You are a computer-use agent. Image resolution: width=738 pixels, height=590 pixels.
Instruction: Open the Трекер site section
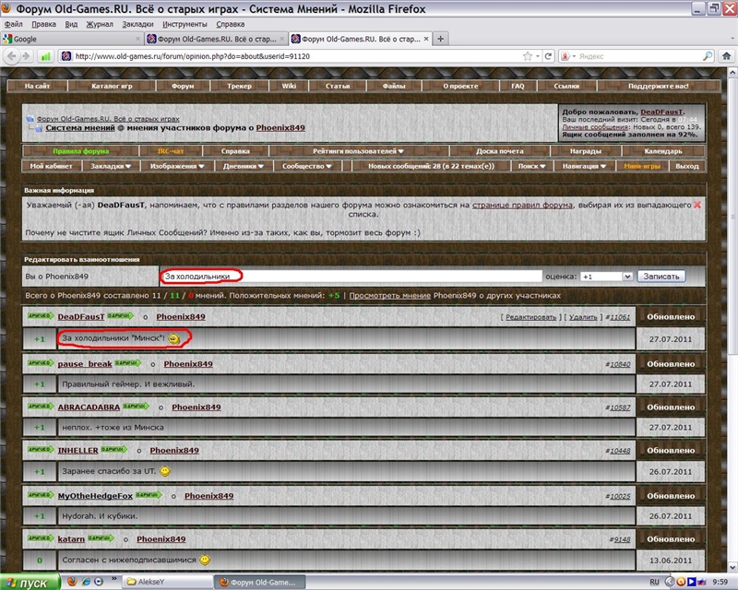239,86
